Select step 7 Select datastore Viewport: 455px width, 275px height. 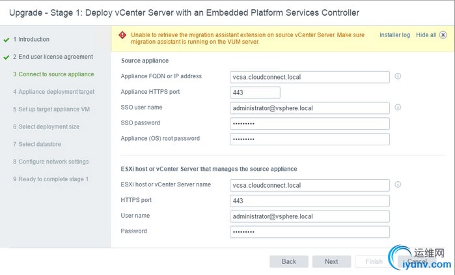[37, 144]
